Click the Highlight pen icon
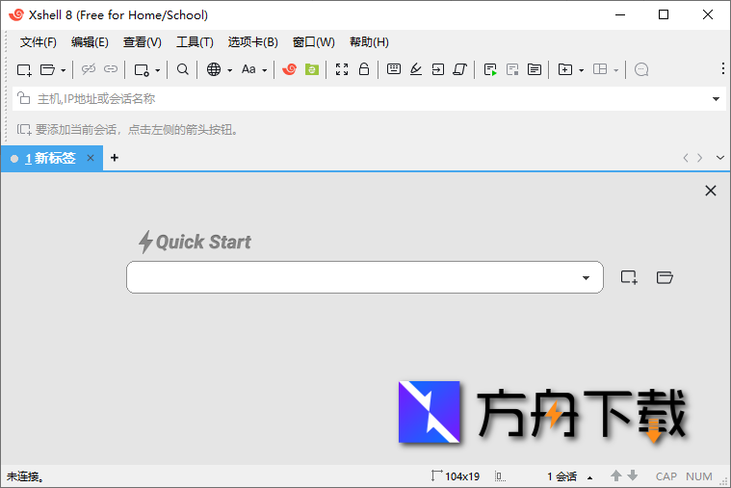The height and width of the screenshot is (488, 731). pos(416,69)
